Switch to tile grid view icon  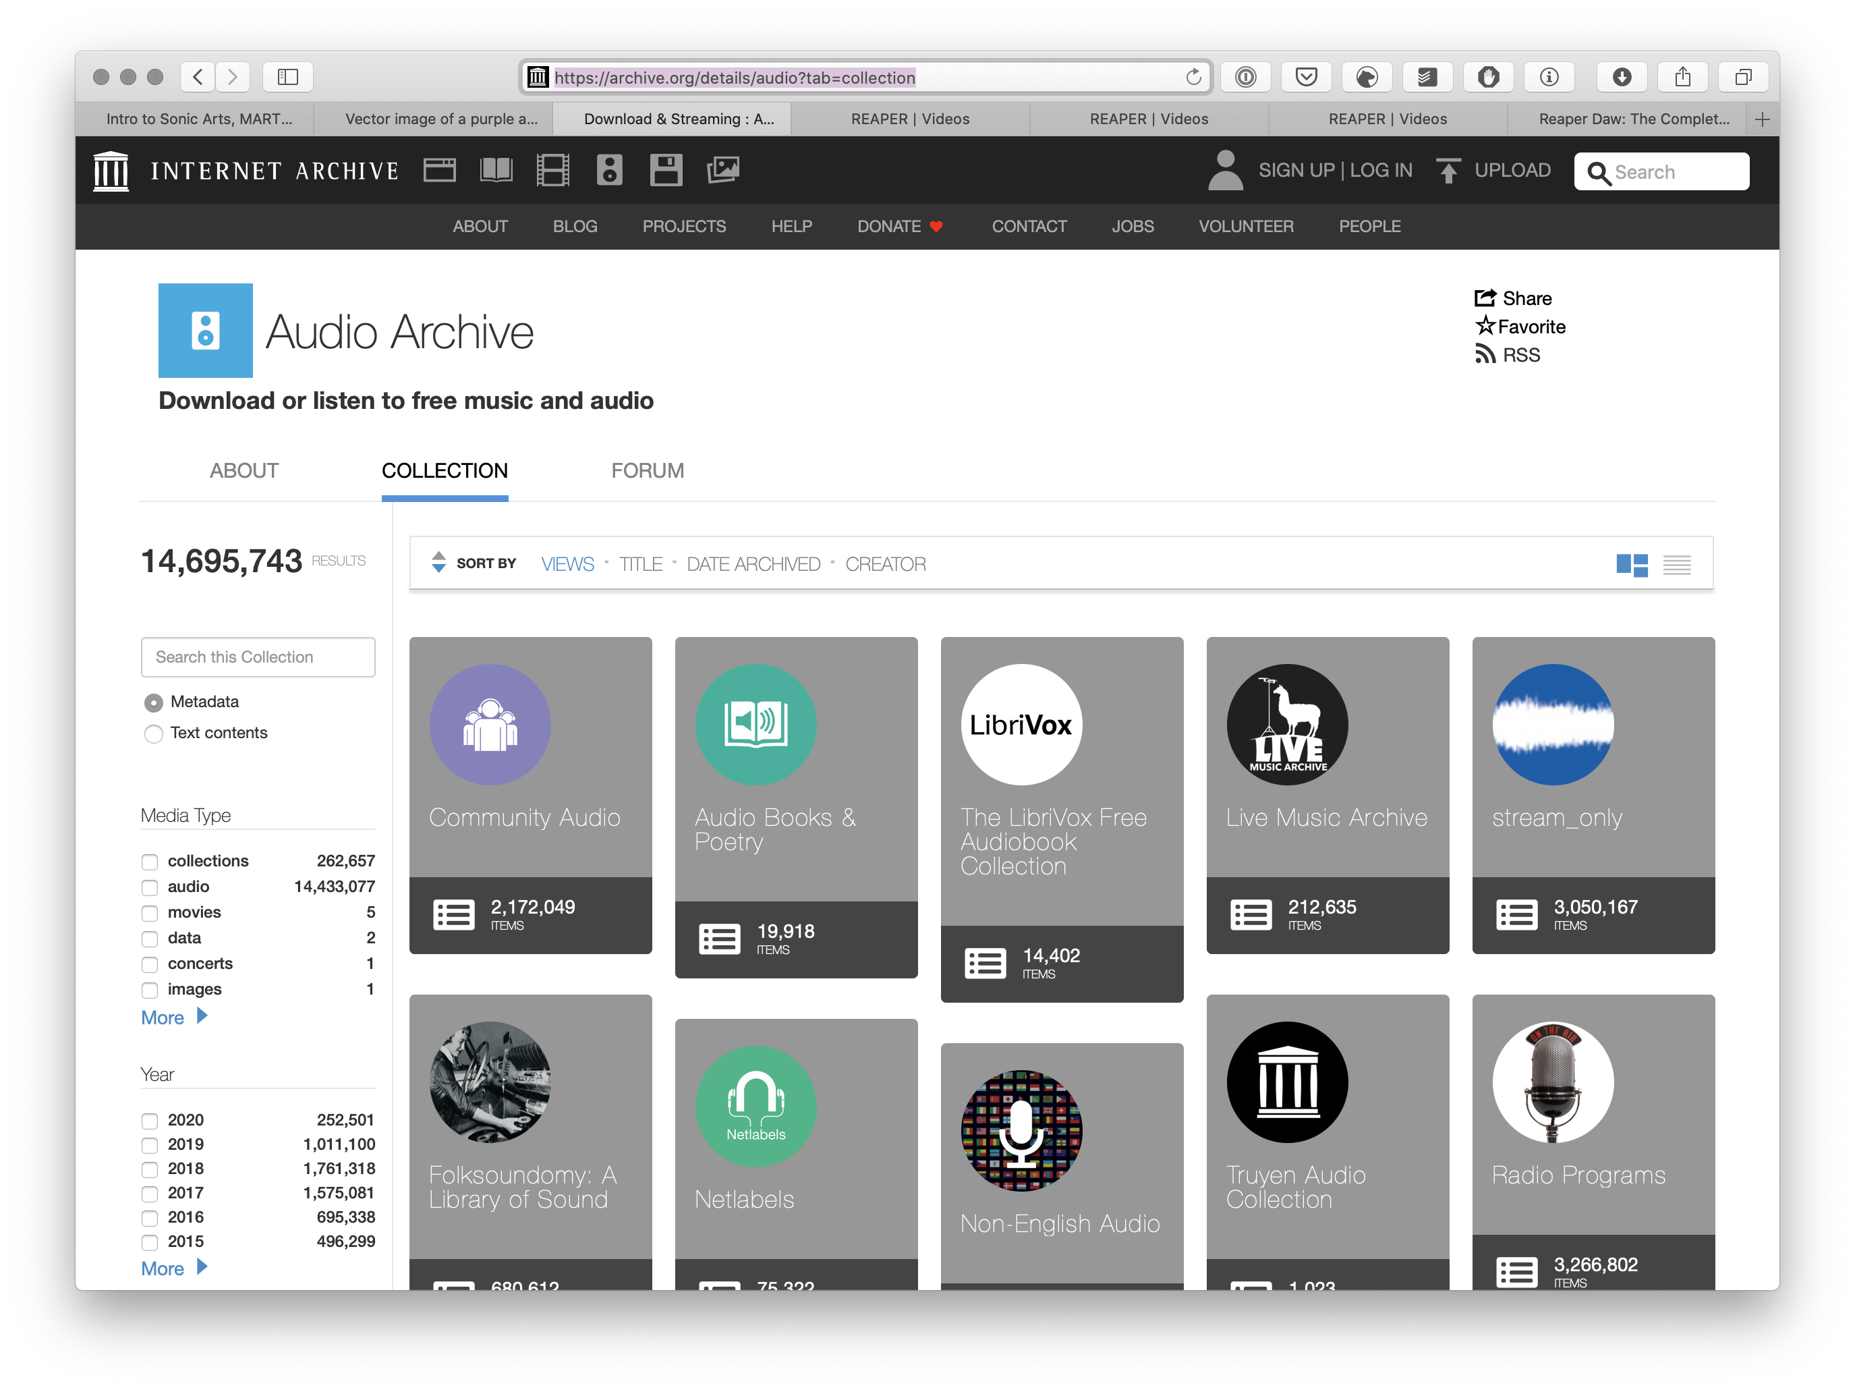pyautogui.click(x=1632, y=565)
